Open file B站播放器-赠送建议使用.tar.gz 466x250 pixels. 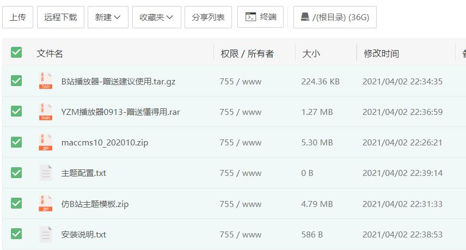tap(118, 82)
